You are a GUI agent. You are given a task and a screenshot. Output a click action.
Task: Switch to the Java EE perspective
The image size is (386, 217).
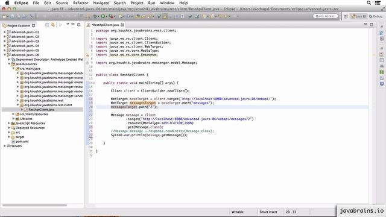click(x=358, y=16)
